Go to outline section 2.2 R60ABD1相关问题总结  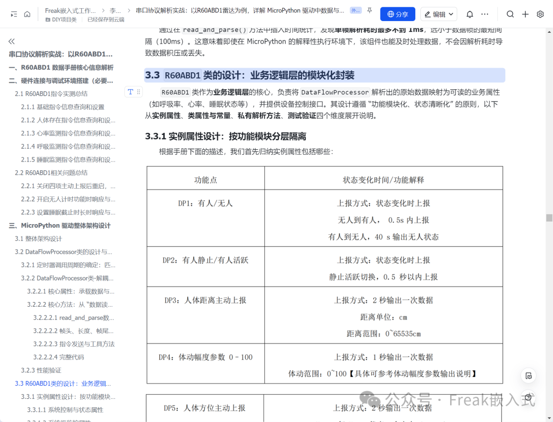[51, 173]
